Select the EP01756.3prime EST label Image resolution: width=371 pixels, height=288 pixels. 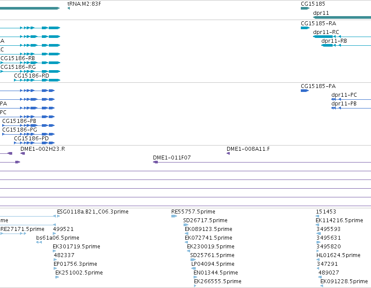click(75, 264)
